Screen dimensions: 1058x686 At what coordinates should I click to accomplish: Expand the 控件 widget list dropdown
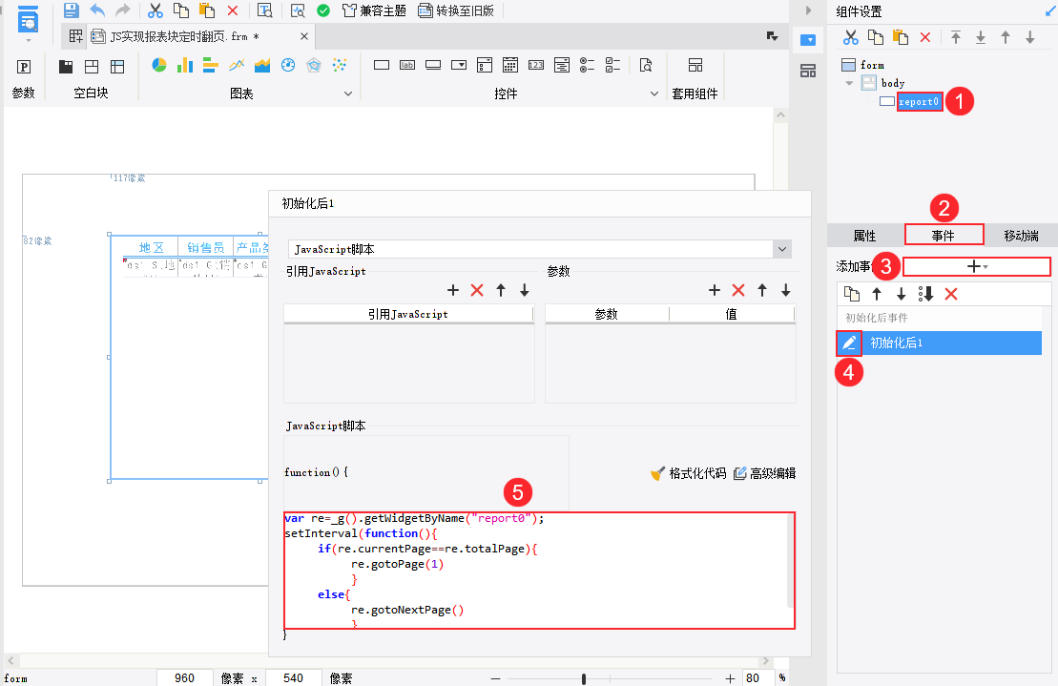pos(653,94)
